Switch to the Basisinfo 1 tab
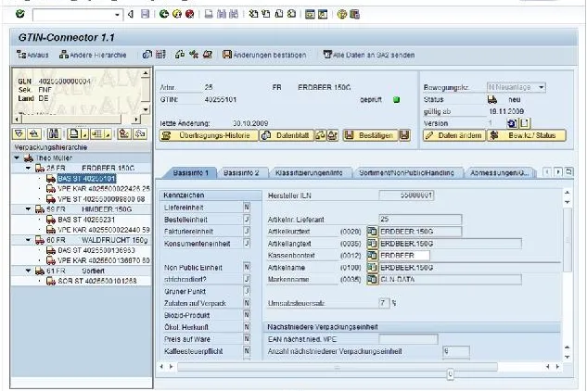The height and width of the screenshot is (391, 587). click(190, 173)
